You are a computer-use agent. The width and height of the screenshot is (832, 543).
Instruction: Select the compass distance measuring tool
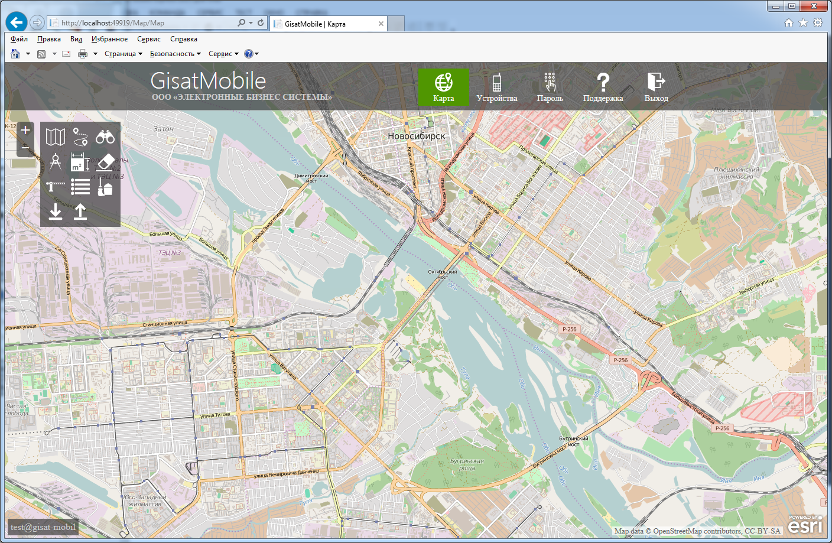56,162
